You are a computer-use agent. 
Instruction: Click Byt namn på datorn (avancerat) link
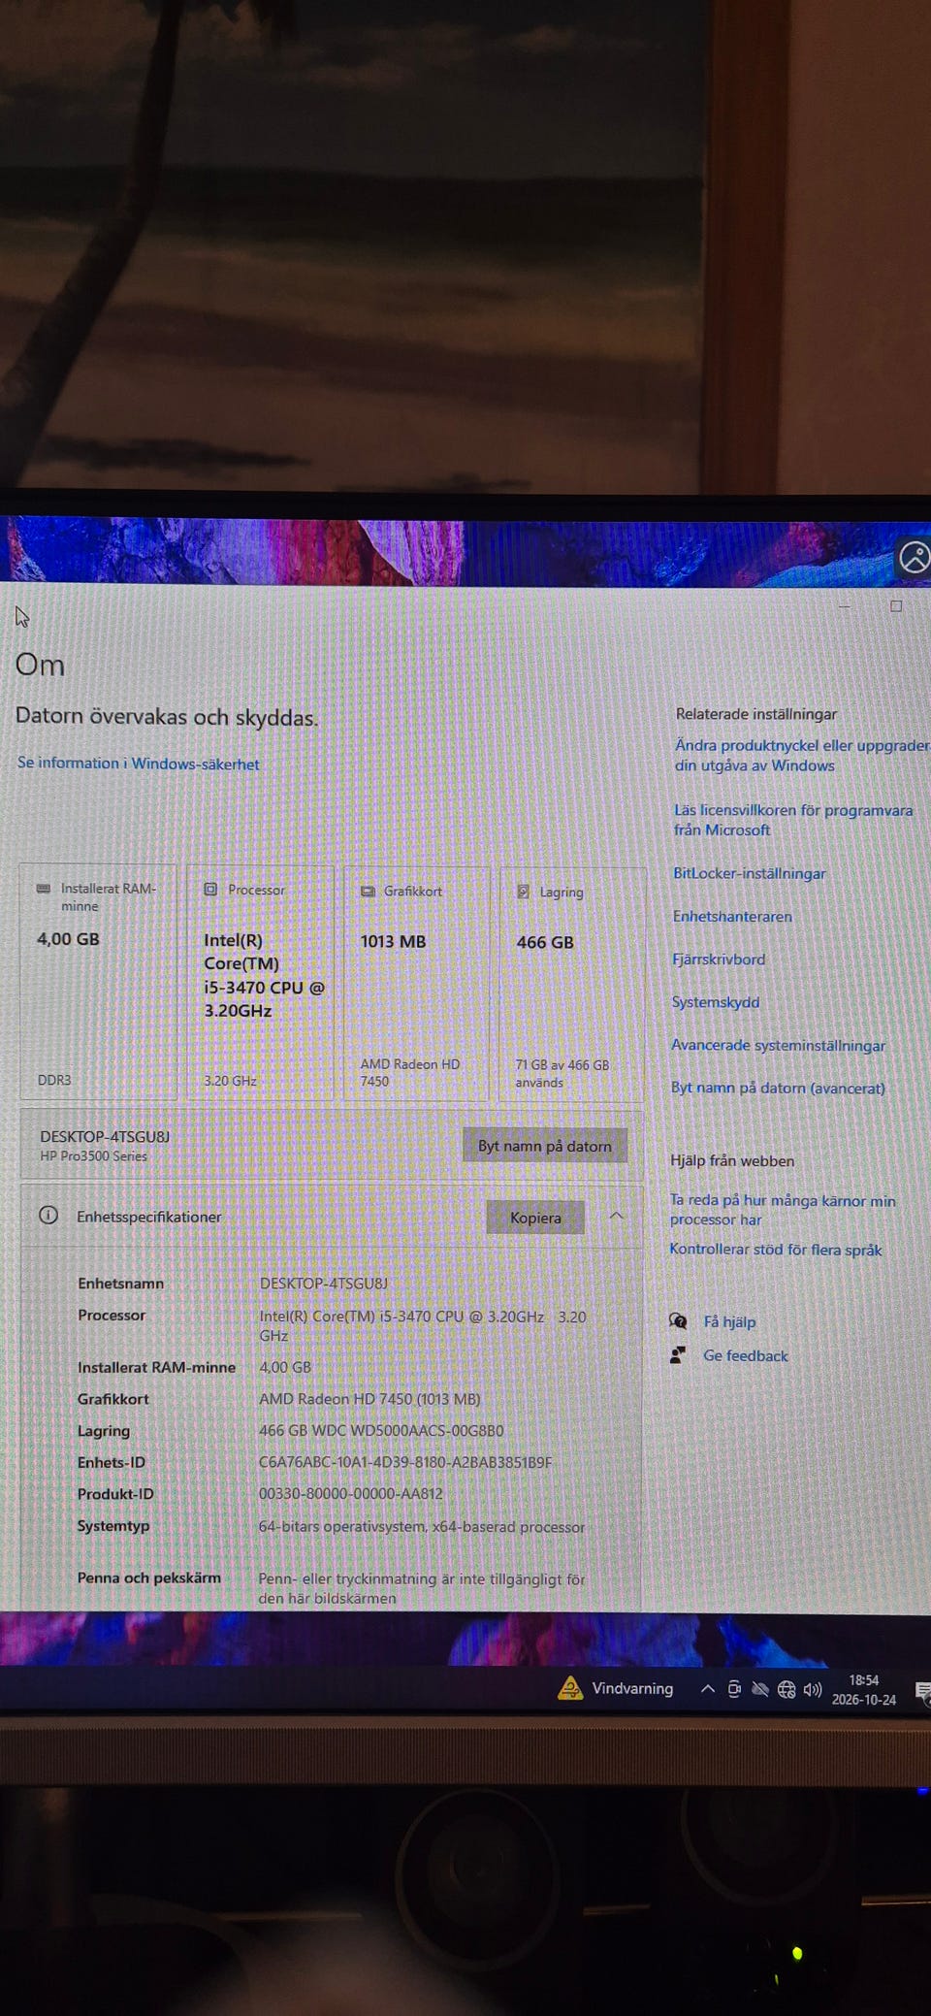778,1088
